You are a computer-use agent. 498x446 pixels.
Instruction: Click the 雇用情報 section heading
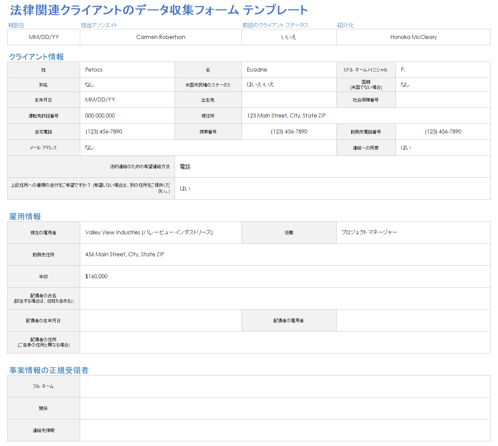coord(25,217)
